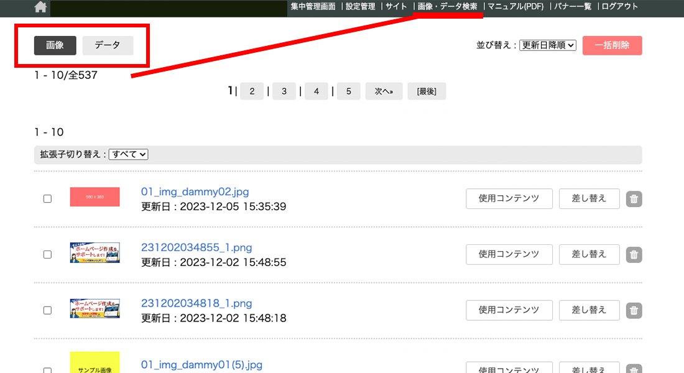
Task: Go to the home icon
Action: tap(40, 7)
